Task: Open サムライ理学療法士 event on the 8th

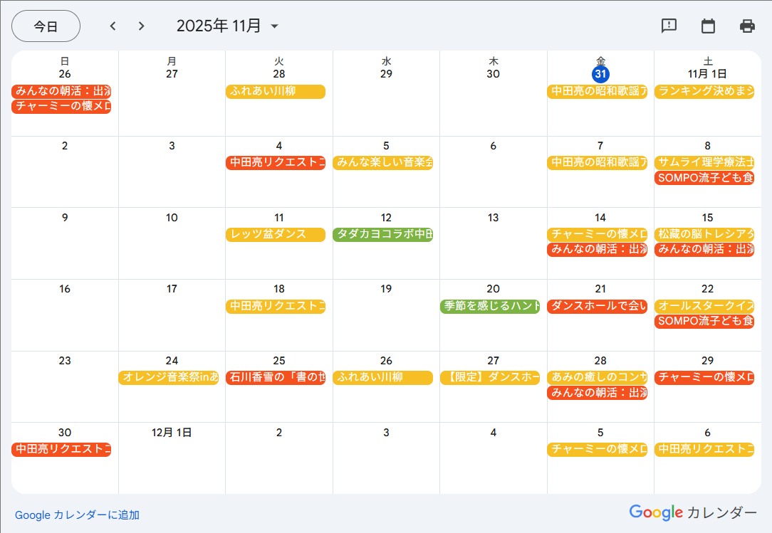Action: [x=704, y=163]
